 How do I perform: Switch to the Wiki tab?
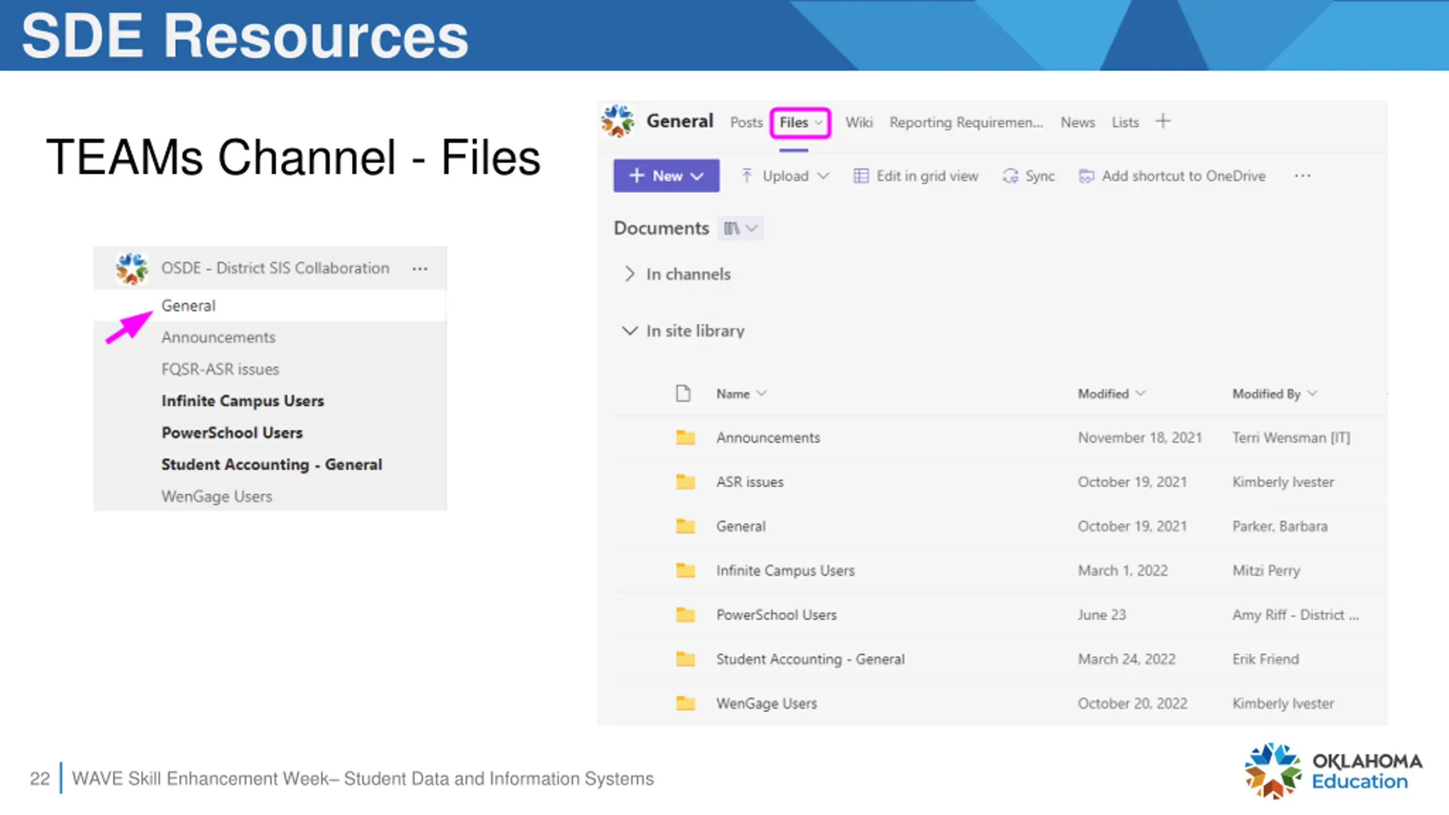coord(859,122)
